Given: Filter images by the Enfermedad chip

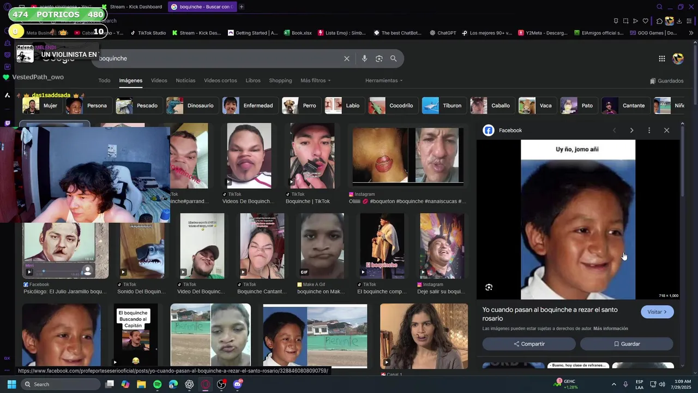Looking at the screenshot, I should pos(250,105).
